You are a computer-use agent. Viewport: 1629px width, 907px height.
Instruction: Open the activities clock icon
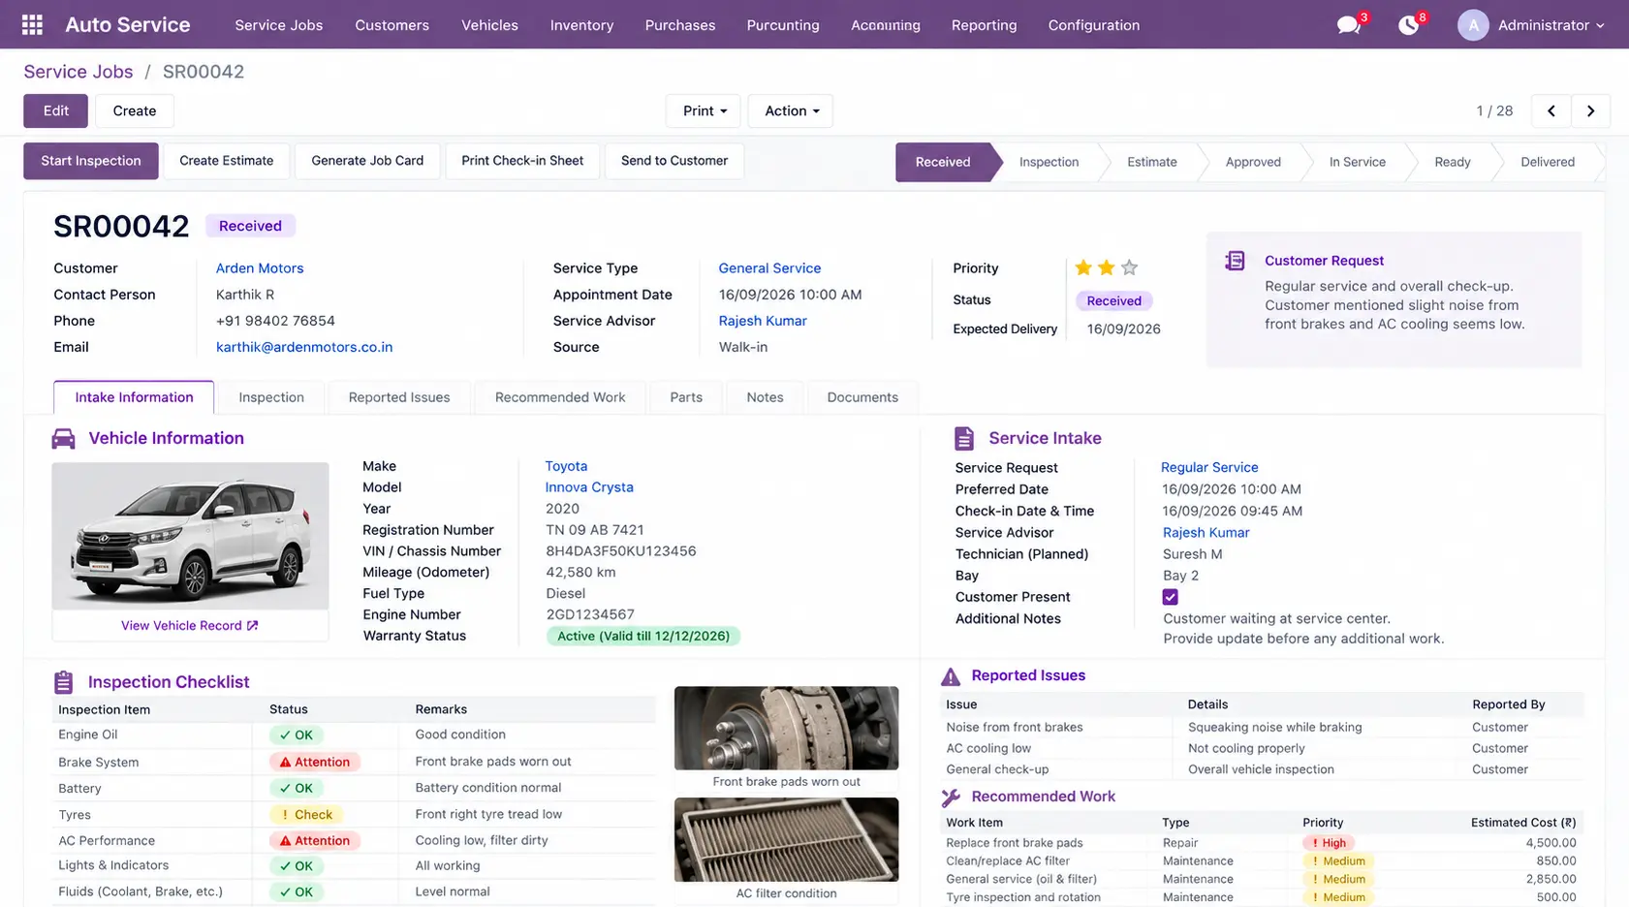(1408, 25)
